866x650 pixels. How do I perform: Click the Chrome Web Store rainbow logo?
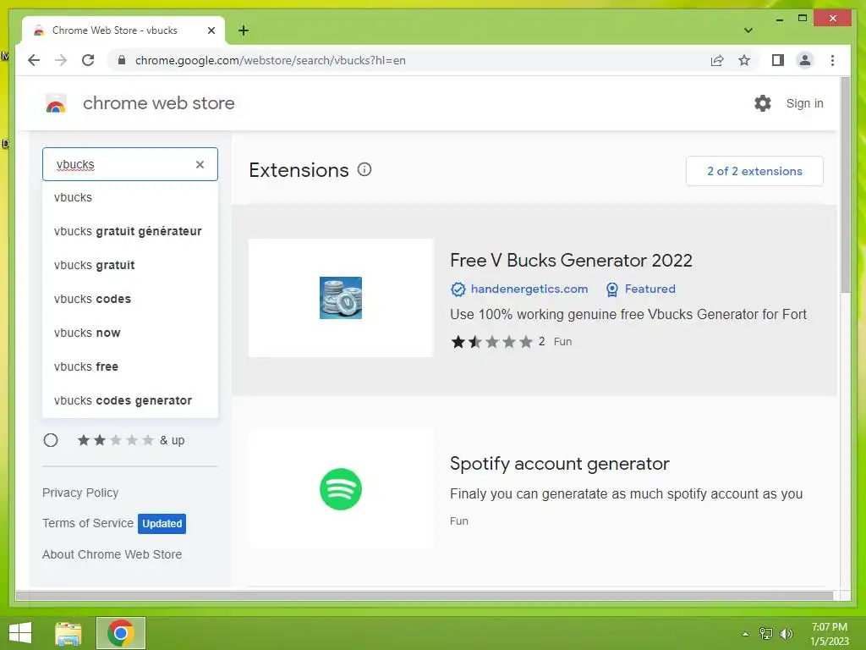point(56,103)
